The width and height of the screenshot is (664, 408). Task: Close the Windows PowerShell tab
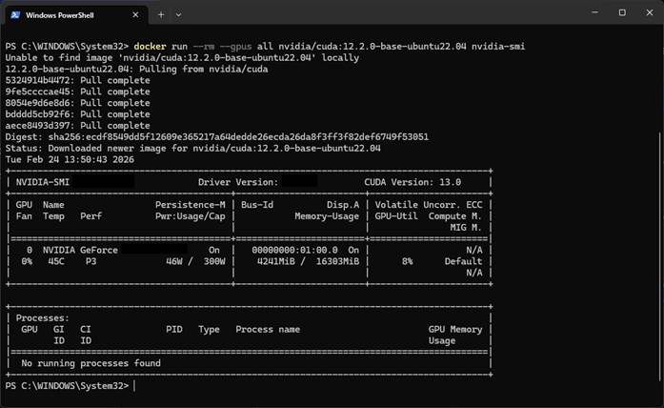(134, 13)
